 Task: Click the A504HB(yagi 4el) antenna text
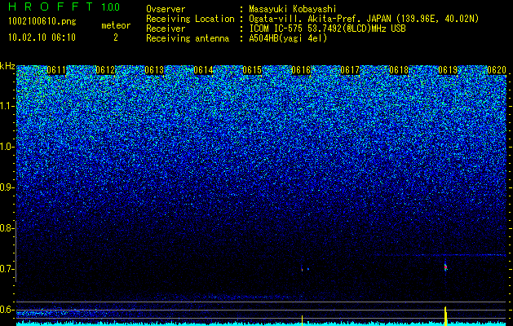[288, 38]
